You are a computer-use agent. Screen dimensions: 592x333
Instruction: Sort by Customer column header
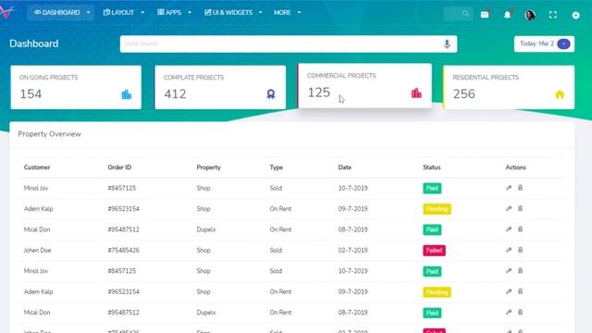tap(37, 167)
